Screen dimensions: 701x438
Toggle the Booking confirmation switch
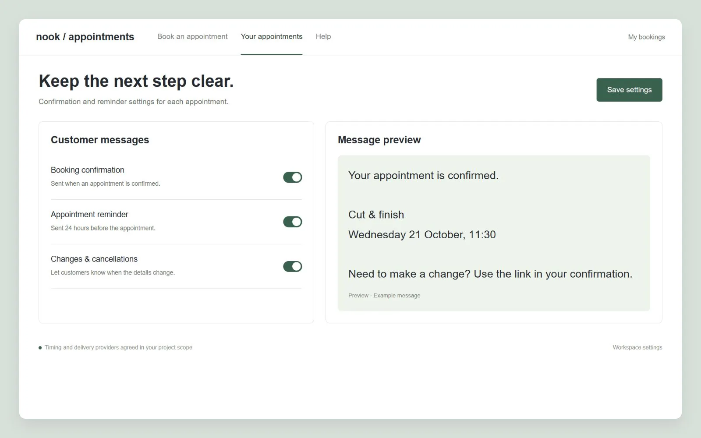293,177
